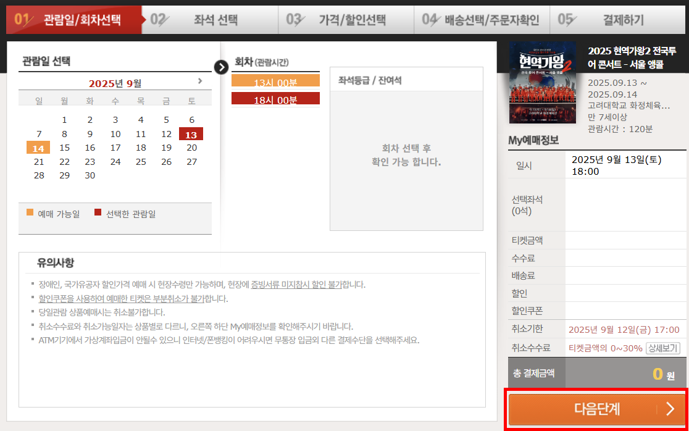Click the underlined 증빙서류 미지참시 할인 불가 text

(296, 285)
